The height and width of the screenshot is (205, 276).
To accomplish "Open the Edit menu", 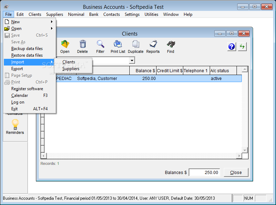I will 20,14.
